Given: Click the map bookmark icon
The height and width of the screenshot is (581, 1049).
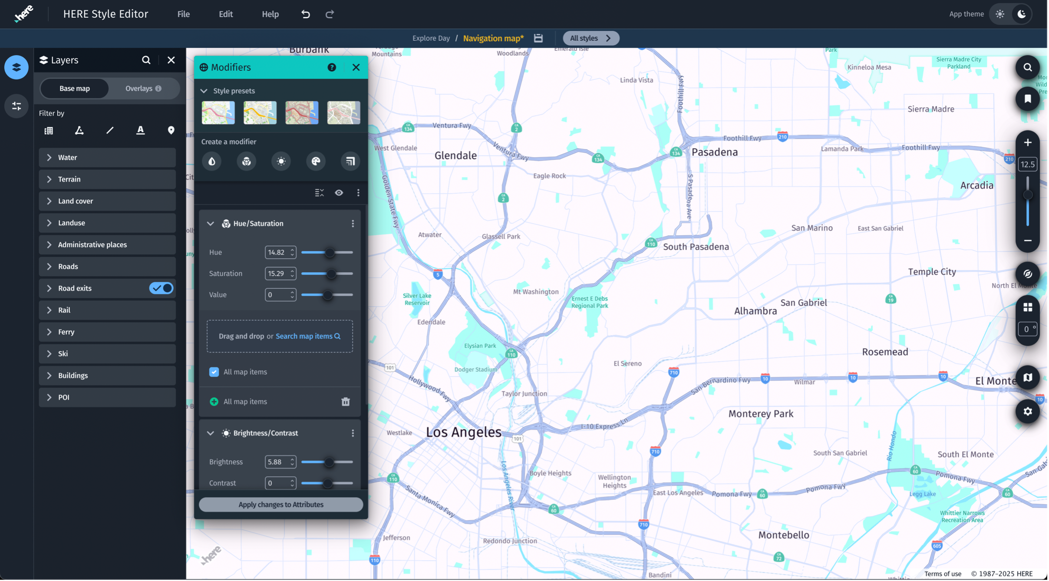Looking at the screenshot, I should (1027, 99).
